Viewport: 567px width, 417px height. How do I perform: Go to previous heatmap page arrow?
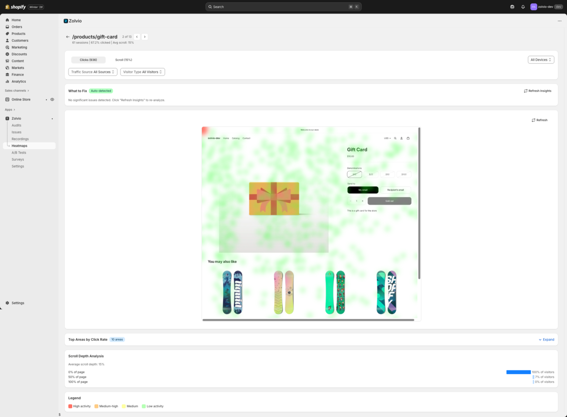click(x=137, y=37)
